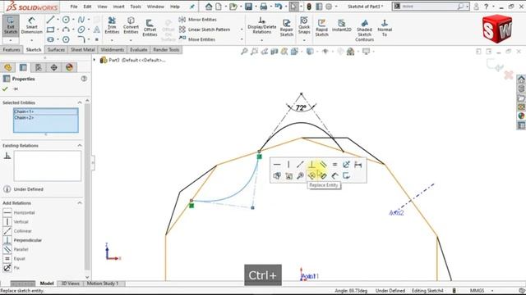Open Display/Delete Relations
526x295 pixels.
point(261,25)
